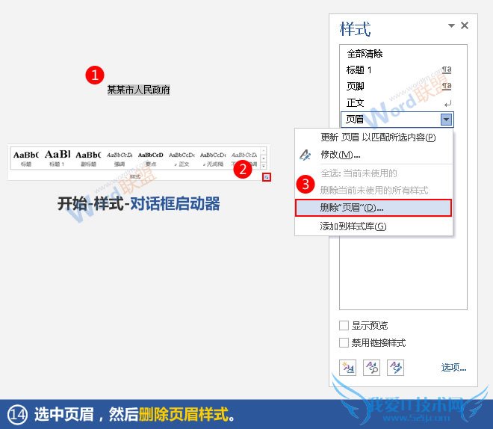Click the styles dialog box launcher
The width and height of the screenshot is (493, 429).
pos(267,177)
